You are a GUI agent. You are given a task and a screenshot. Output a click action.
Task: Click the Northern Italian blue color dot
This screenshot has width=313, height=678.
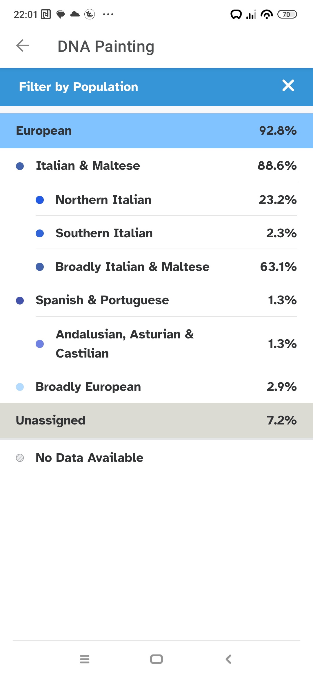40,200
